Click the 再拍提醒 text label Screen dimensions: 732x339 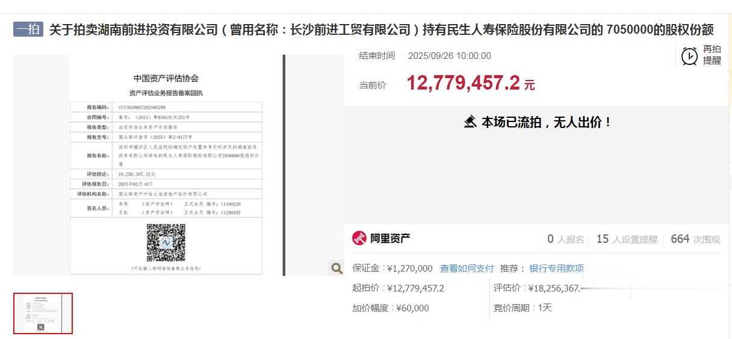712,55
